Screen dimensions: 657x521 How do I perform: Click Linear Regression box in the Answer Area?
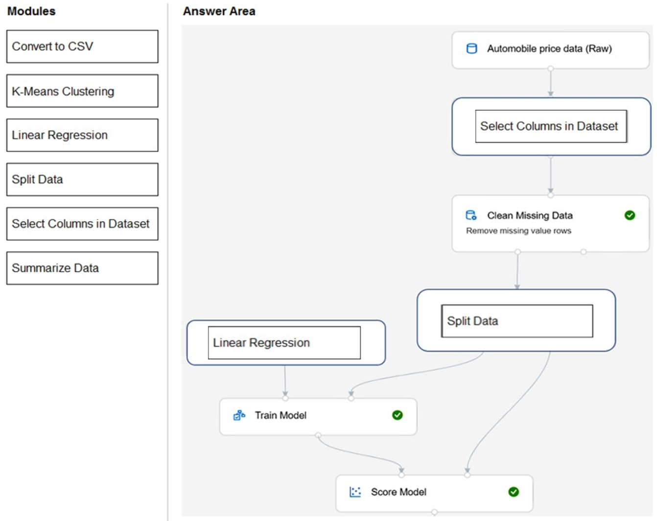tap(284, 343)
